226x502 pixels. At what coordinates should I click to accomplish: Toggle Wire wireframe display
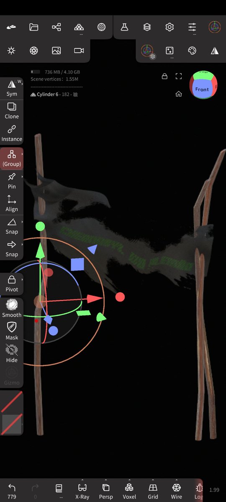tap(177, 491)
